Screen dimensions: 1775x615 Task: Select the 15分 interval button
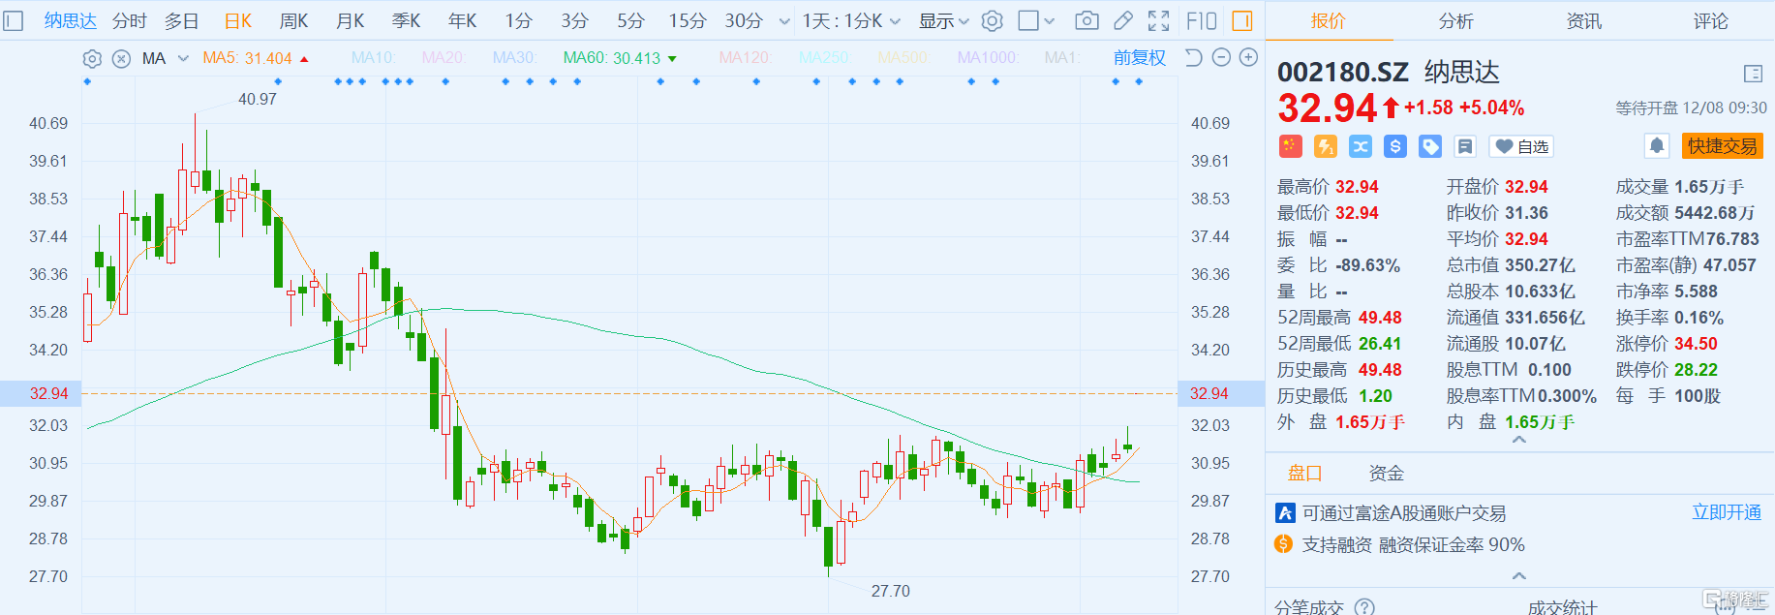point(688,20)
